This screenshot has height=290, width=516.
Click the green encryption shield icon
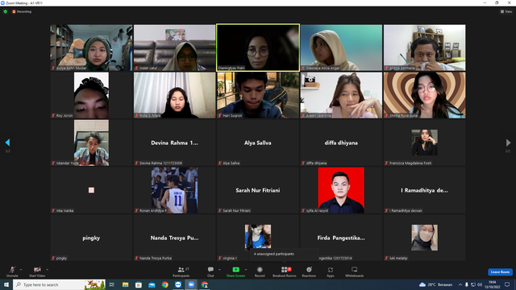[x=6, y=11]
